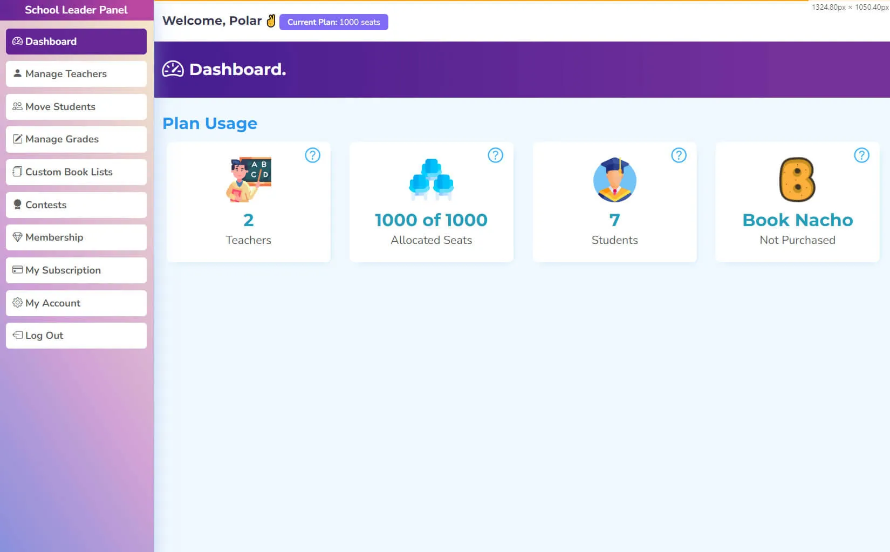
Task: Open help tooltip on Book Nacho card
Action: (x=861, y=155)
